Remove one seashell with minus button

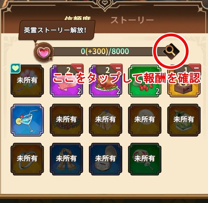(77, 68)
